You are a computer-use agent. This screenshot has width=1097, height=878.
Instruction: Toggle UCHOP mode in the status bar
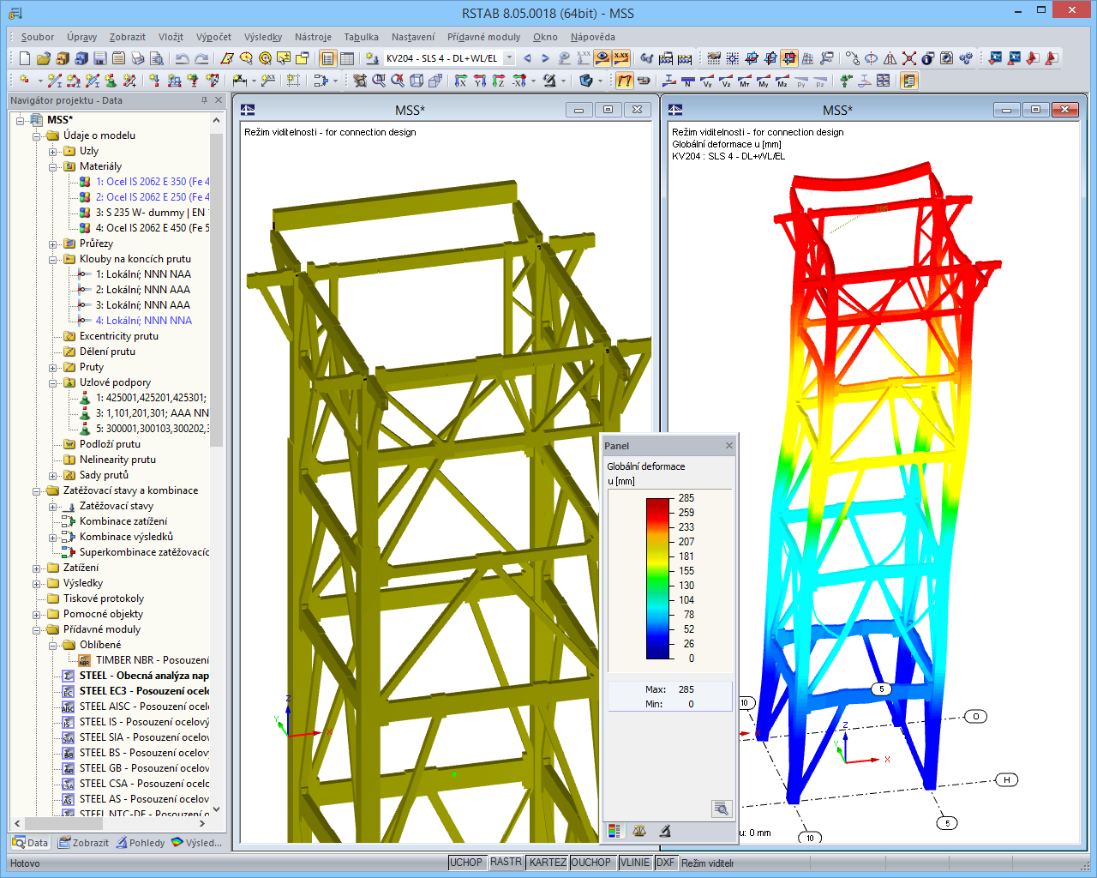pyautogui.click(x=467, y=863)
